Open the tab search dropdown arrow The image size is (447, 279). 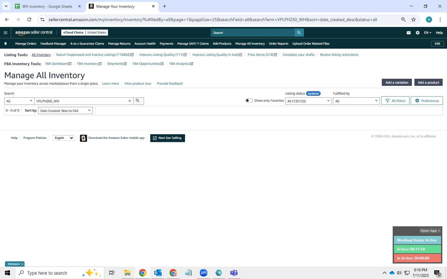click(x=6, y=6)
